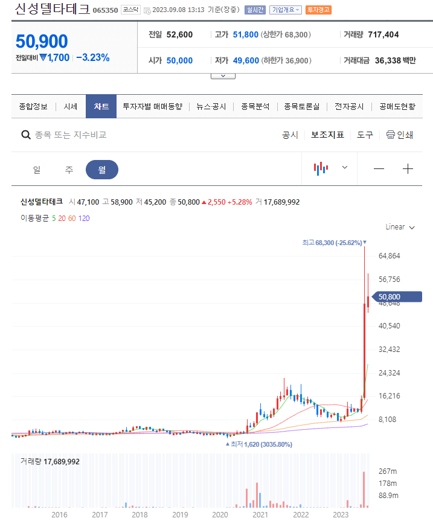This screenshot has width=433, height=521.
Task: Click 고가 51,800 value
Action: click(x=246, y=34)
